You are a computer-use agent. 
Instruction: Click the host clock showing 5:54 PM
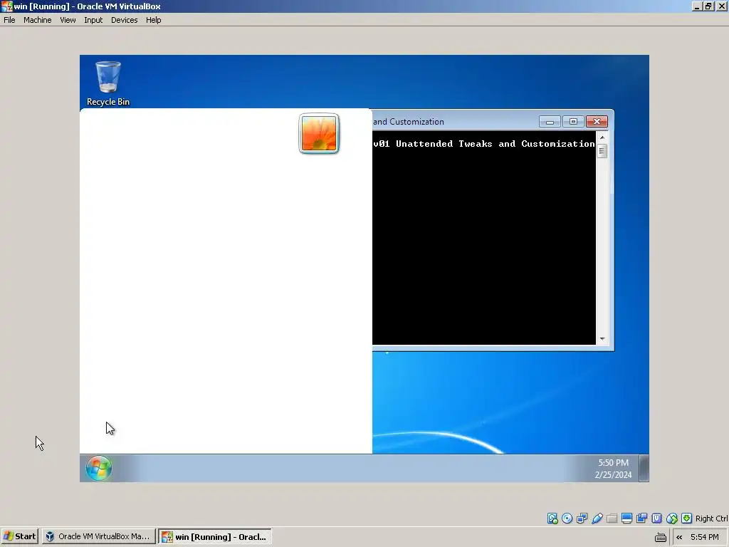[705, 537]
